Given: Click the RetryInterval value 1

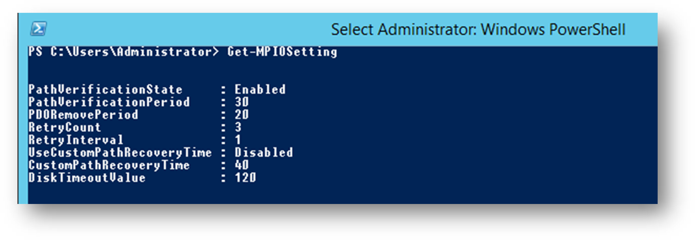Looking at the screenshot, I should point(238,140).
